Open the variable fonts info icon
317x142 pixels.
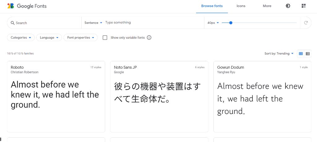149,38
